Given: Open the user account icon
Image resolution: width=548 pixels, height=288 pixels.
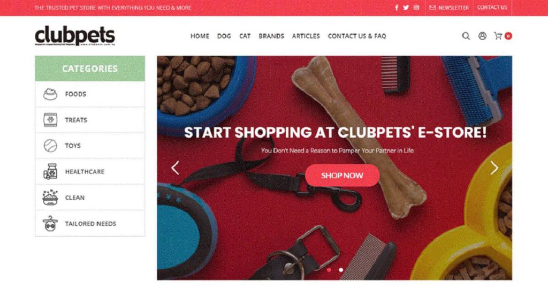Looking at the screenshot, I should 482,36.
